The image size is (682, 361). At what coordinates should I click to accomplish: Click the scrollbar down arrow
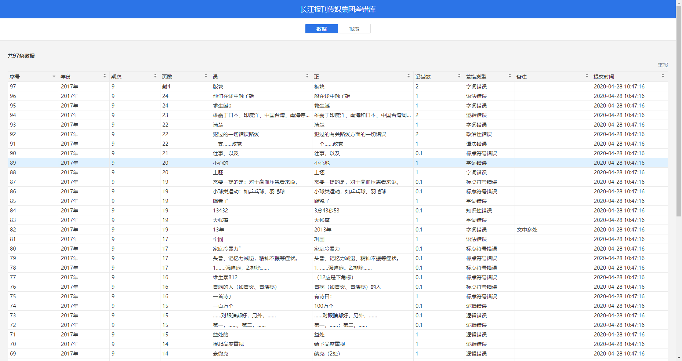[x=679, y=358]
